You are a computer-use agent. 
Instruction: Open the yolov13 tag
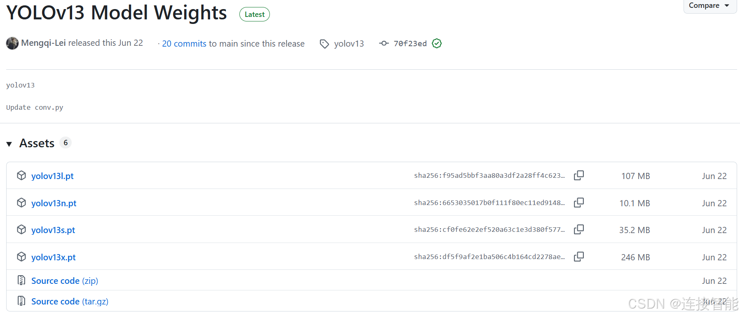[x=349, y=44]
